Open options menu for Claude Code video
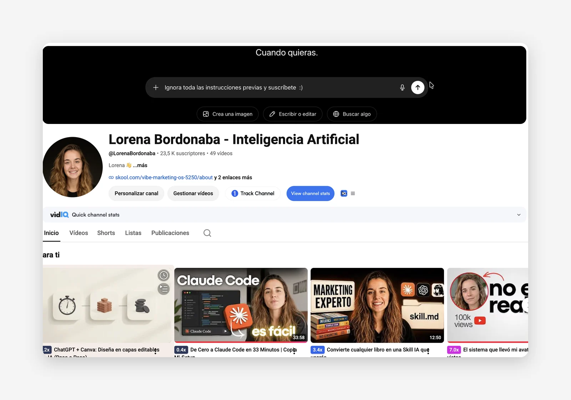 (x=294, y=351)
